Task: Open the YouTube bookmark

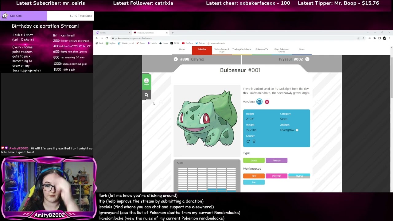Action: pyautogui.click(x=187, y=43)
